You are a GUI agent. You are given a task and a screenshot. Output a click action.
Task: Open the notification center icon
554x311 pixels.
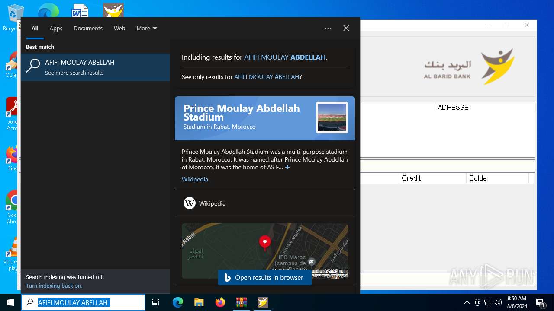coord(540,302)
